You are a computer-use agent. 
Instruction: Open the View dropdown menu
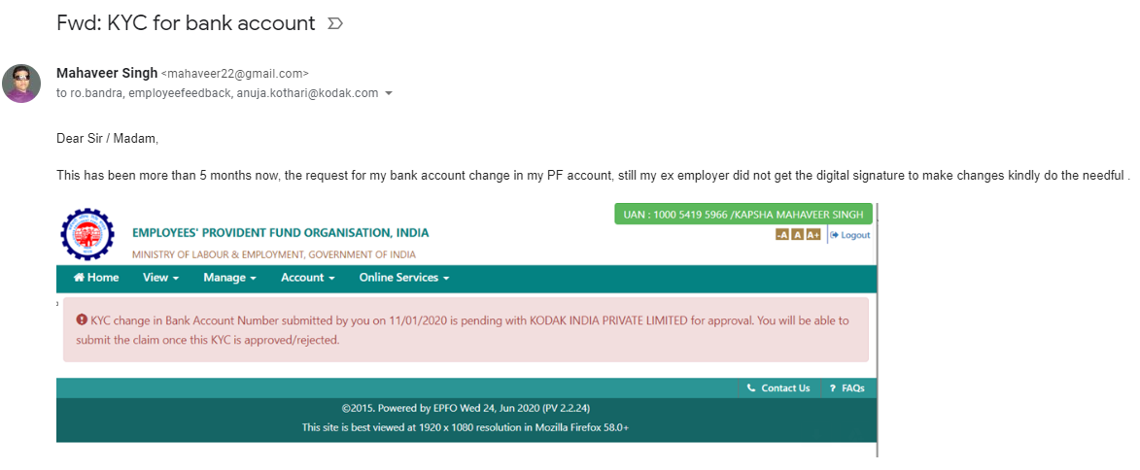click(x=160, y=278)
